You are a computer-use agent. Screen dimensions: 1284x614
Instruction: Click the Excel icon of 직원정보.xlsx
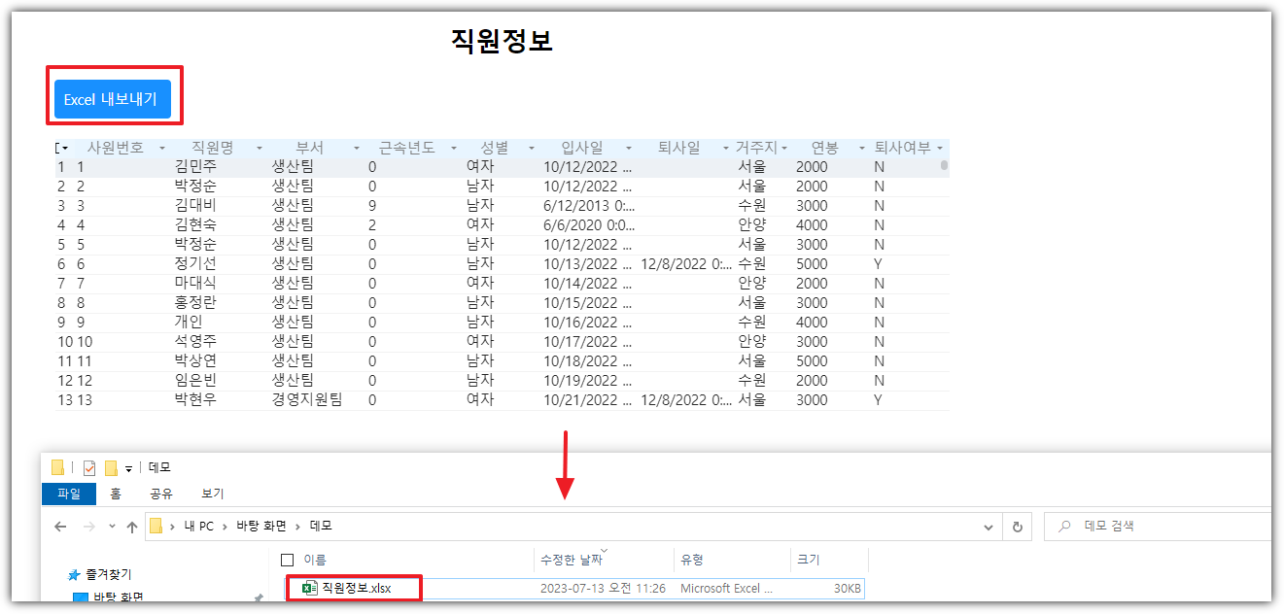click(310, 588)
